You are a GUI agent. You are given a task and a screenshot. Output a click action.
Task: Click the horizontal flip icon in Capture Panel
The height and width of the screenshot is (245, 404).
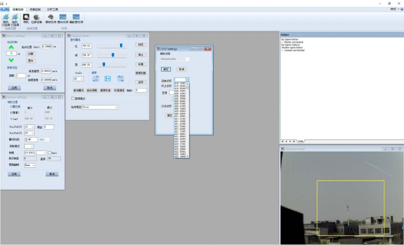(x=108, y=78)
